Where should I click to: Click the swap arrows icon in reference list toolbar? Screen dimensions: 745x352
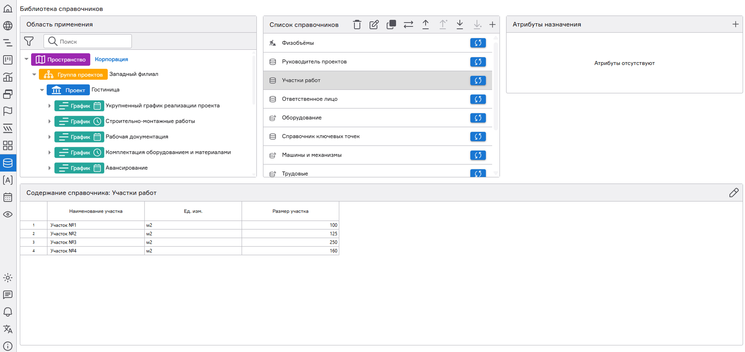point(408,25)
